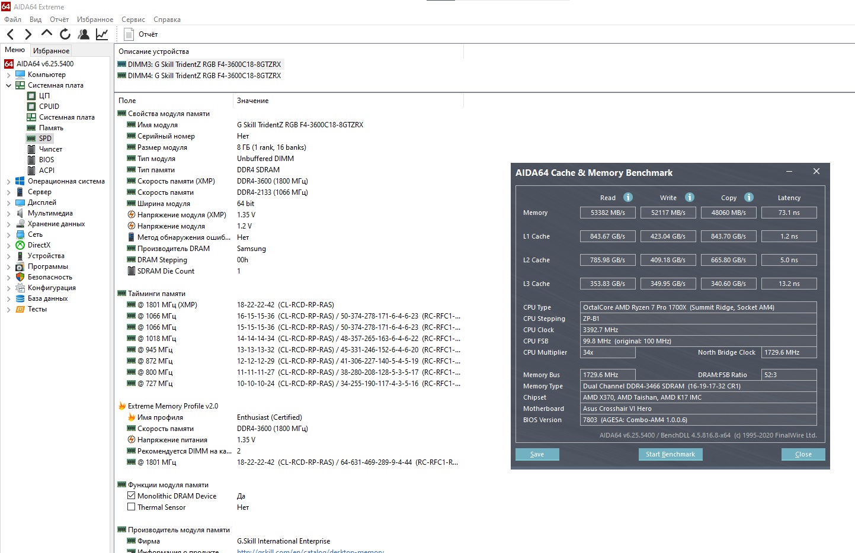
Task: Select the Производитель DRAM Samsung row
Action: pos(290,249)
